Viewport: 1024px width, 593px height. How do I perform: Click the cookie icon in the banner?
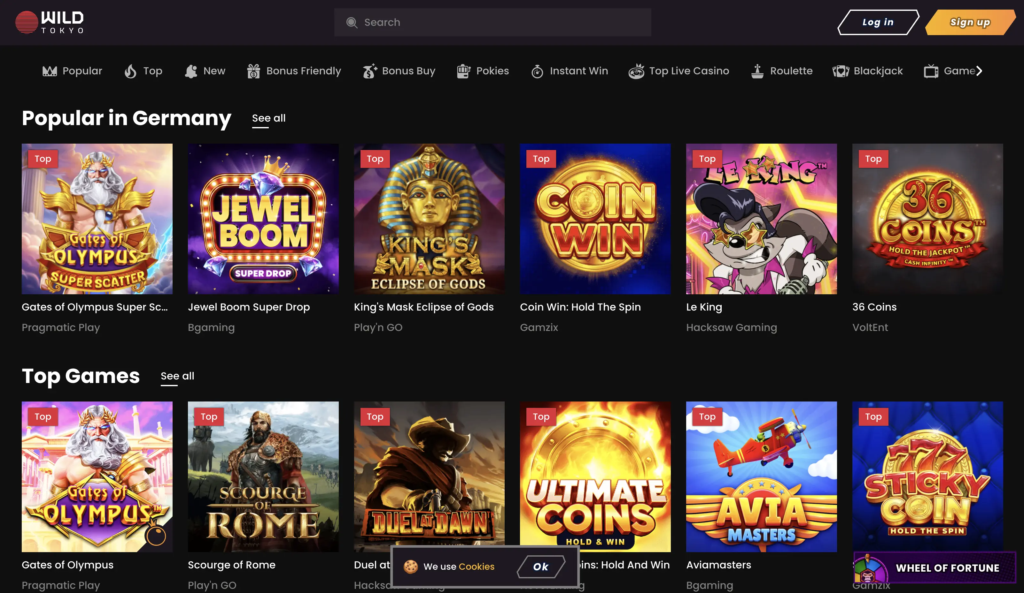pyautogui.click(x=410, y=566)
